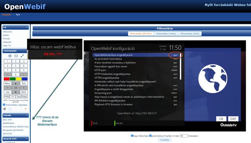Click the blue color key
This screenshot has width=251, height=143.
point(25,79)
